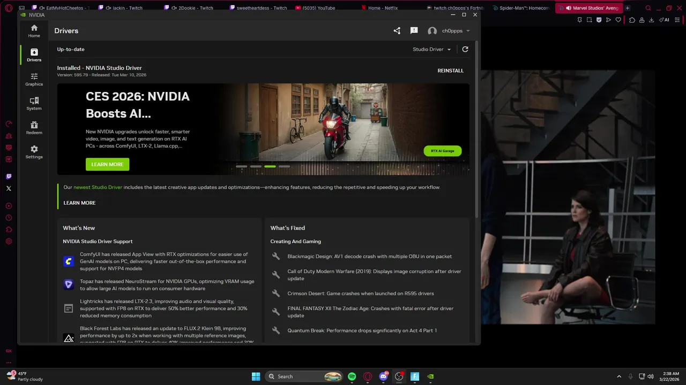
Task: Select fourth banner carousel indicator
Action: (x=284, y=166)
